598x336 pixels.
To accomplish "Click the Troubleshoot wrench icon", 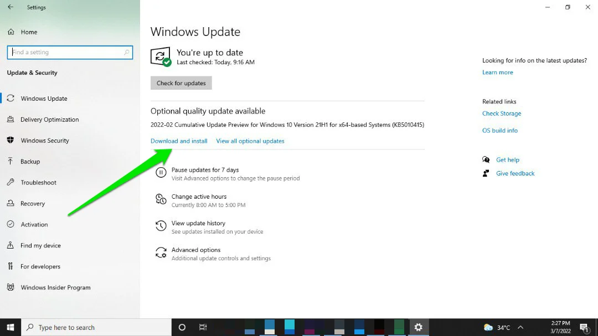I will click(x=11, y=182).
